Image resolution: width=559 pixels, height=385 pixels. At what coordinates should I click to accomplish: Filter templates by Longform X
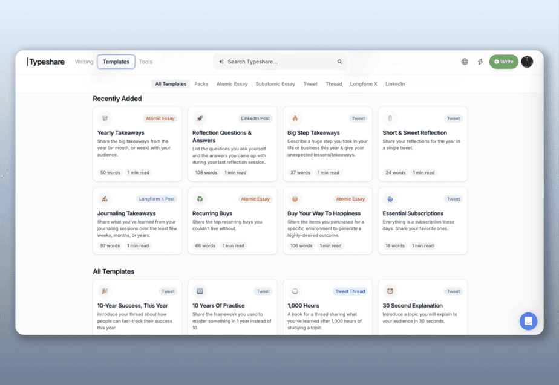[x=363, y=83]
